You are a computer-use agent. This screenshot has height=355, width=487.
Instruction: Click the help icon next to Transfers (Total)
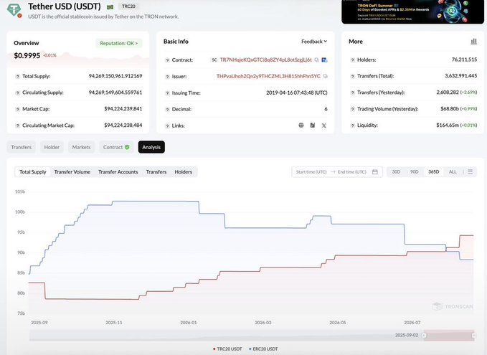tap(352, 76)
